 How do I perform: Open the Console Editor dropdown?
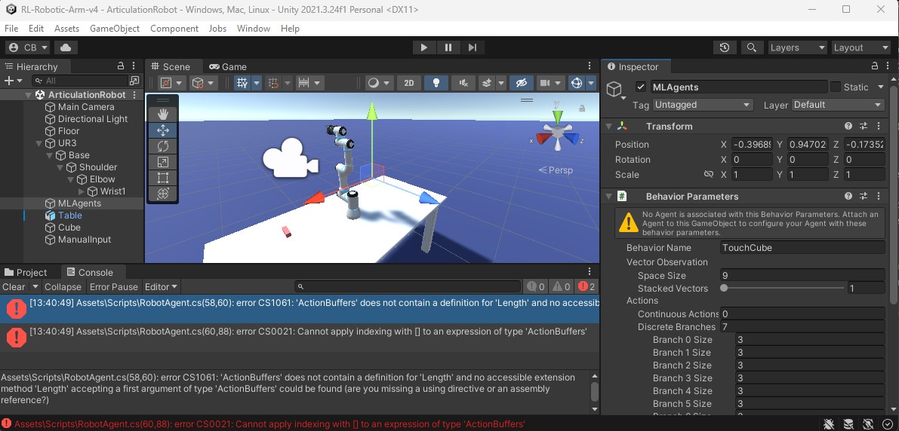[x=161, y=287]
